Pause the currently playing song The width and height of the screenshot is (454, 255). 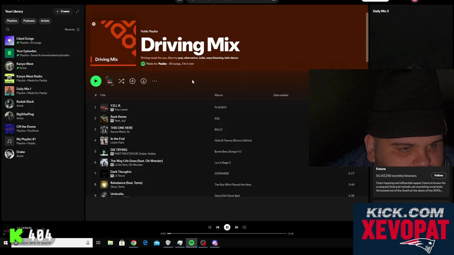click(227, 227)
